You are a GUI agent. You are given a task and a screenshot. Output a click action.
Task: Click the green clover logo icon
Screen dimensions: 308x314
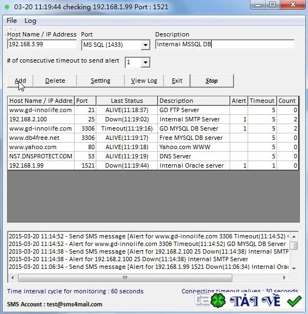[218, 300]
